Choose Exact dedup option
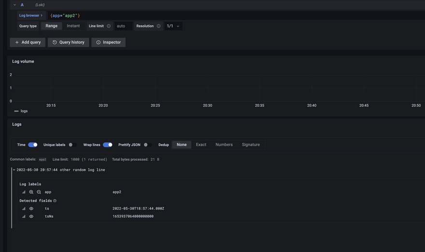The image size is (425, 252). pos(201,145)
